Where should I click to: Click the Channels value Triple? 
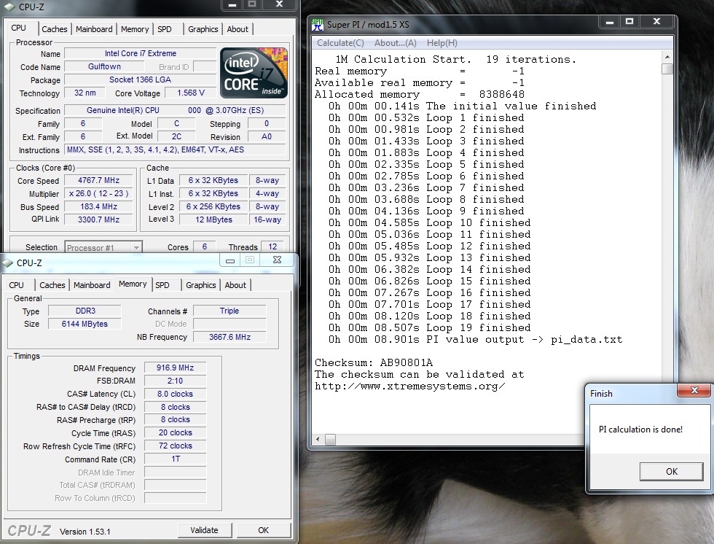[229, 311]
